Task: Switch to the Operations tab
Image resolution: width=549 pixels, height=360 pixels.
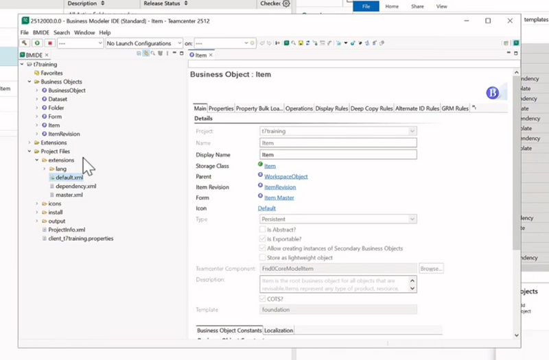Action: coord(299,108)
